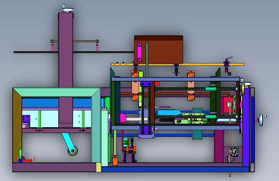Pick the lower threaded lead screw

(x=196, y=117)
